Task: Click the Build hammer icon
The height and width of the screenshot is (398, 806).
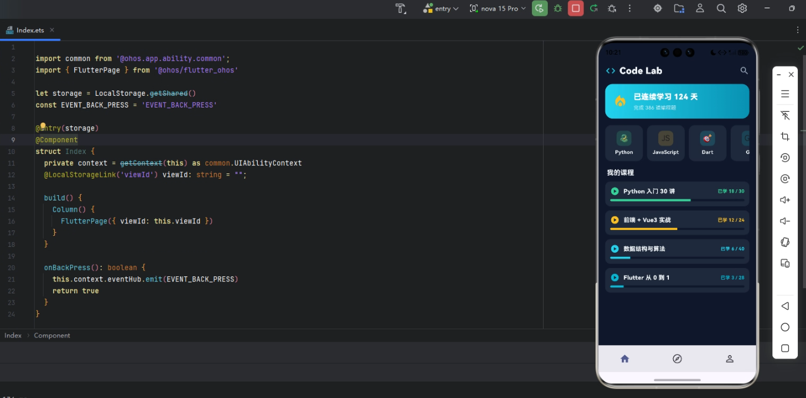Action: [x=401, y=8]
